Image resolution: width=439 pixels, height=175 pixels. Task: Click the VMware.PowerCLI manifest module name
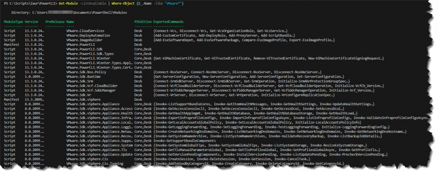pyautogui.click(x=81, y=44)
